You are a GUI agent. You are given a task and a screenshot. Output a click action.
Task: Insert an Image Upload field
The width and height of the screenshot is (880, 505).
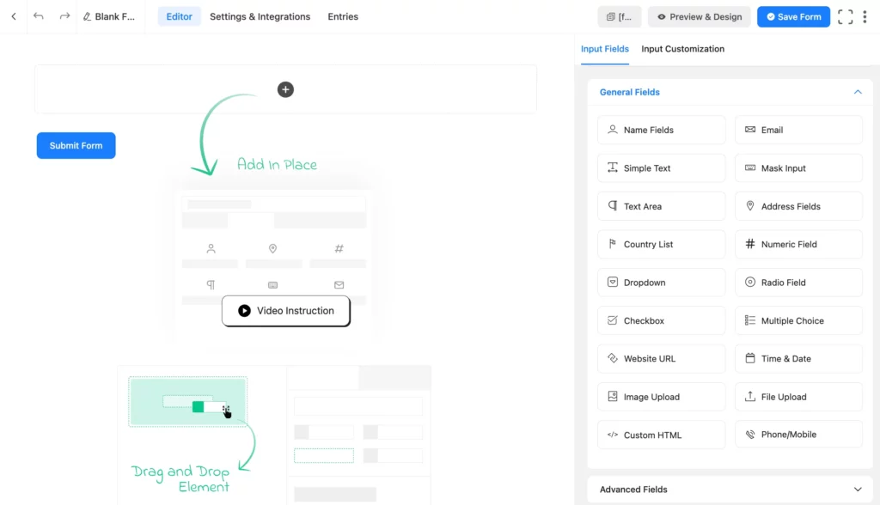pyautogui.click(x=661, y=397)
